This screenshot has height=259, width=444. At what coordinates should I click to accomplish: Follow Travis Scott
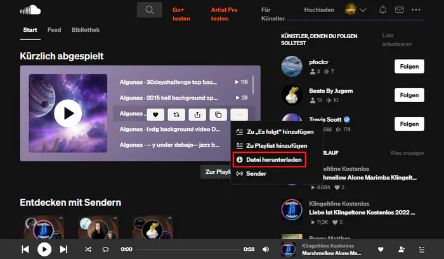(409, 124)
